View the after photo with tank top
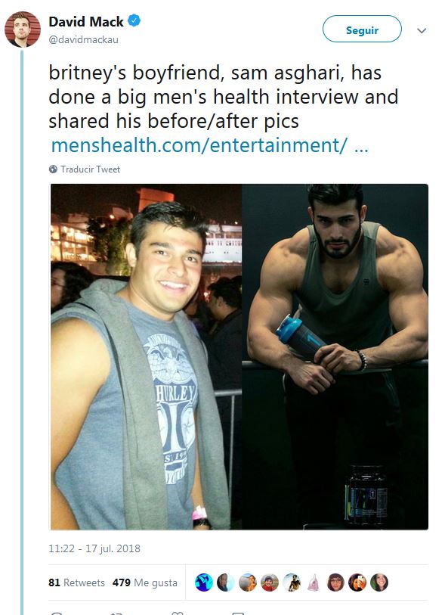 (335, 356)
